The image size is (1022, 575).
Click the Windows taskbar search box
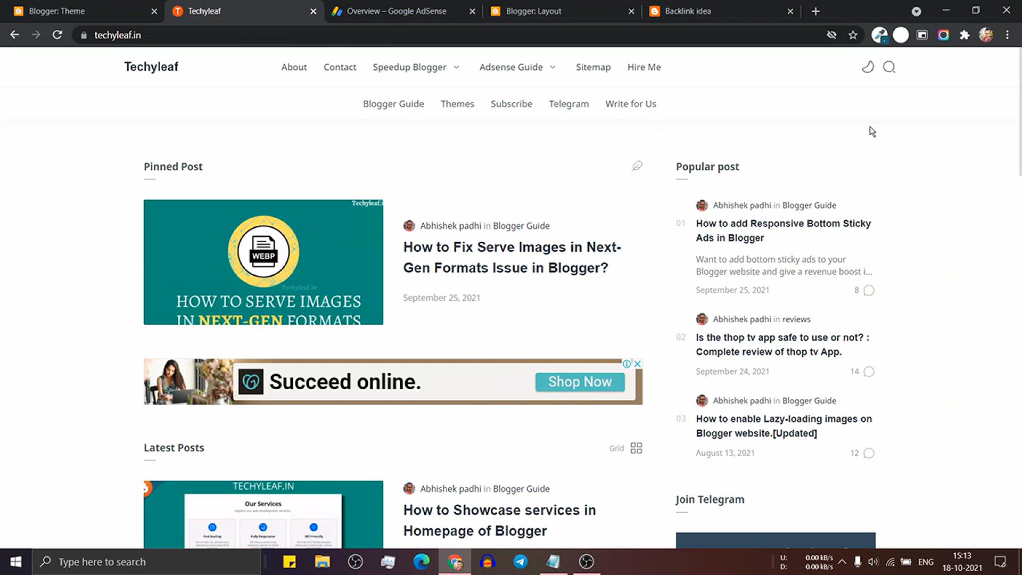pos(147,562)
